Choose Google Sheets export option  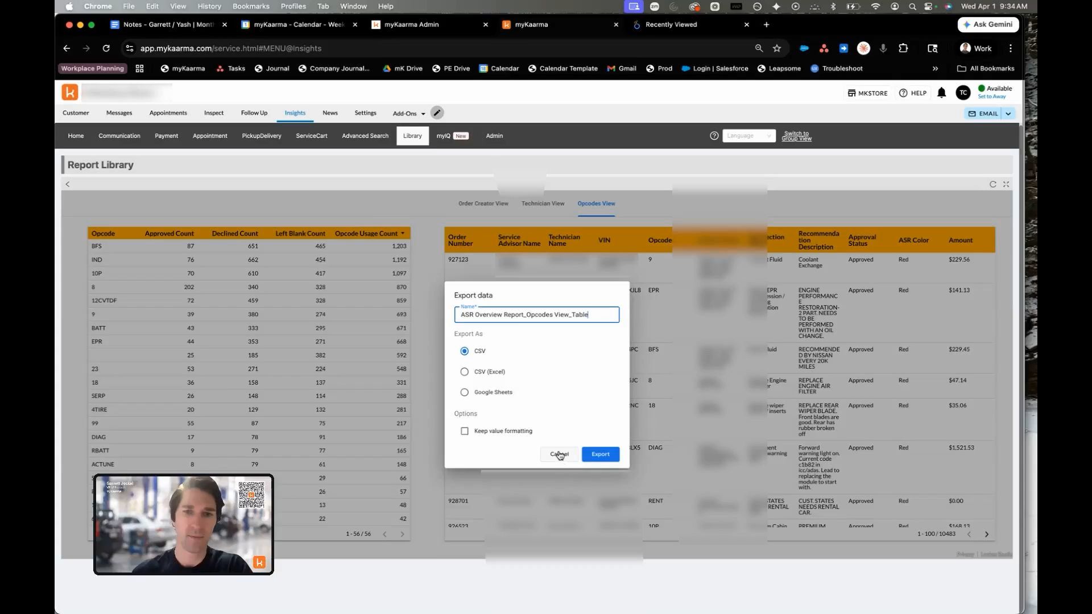(465, 392)
